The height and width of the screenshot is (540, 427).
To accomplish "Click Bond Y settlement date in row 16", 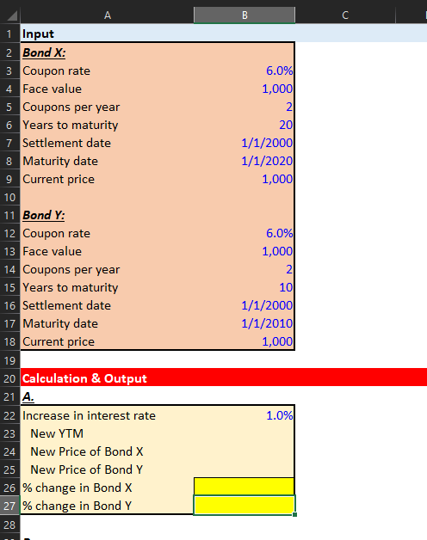I will tap(267, 305).
